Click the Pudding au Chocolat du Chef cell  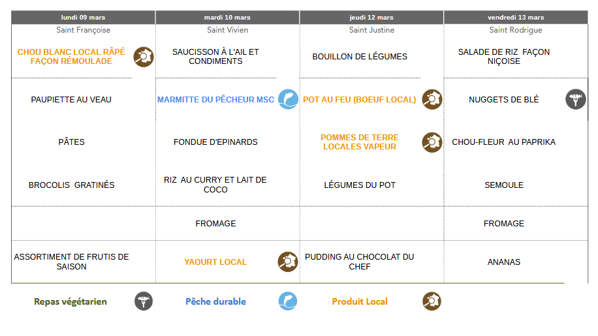click(x=360, y=262)
